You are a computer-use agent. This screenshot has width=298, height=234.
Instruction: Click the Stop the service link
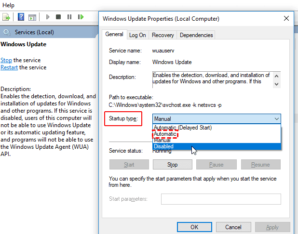6,60
